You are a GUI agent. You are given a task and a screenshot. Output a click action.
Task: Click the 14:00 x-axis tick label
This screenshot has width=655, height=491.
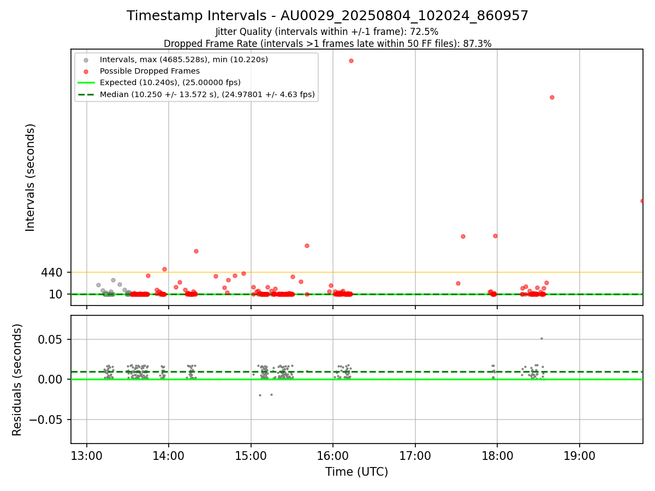click(169, 456)
